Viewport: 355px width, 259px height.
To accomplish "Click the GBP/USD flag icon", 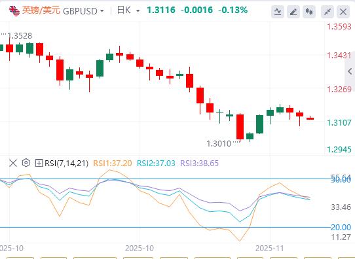I will [14, 10].
